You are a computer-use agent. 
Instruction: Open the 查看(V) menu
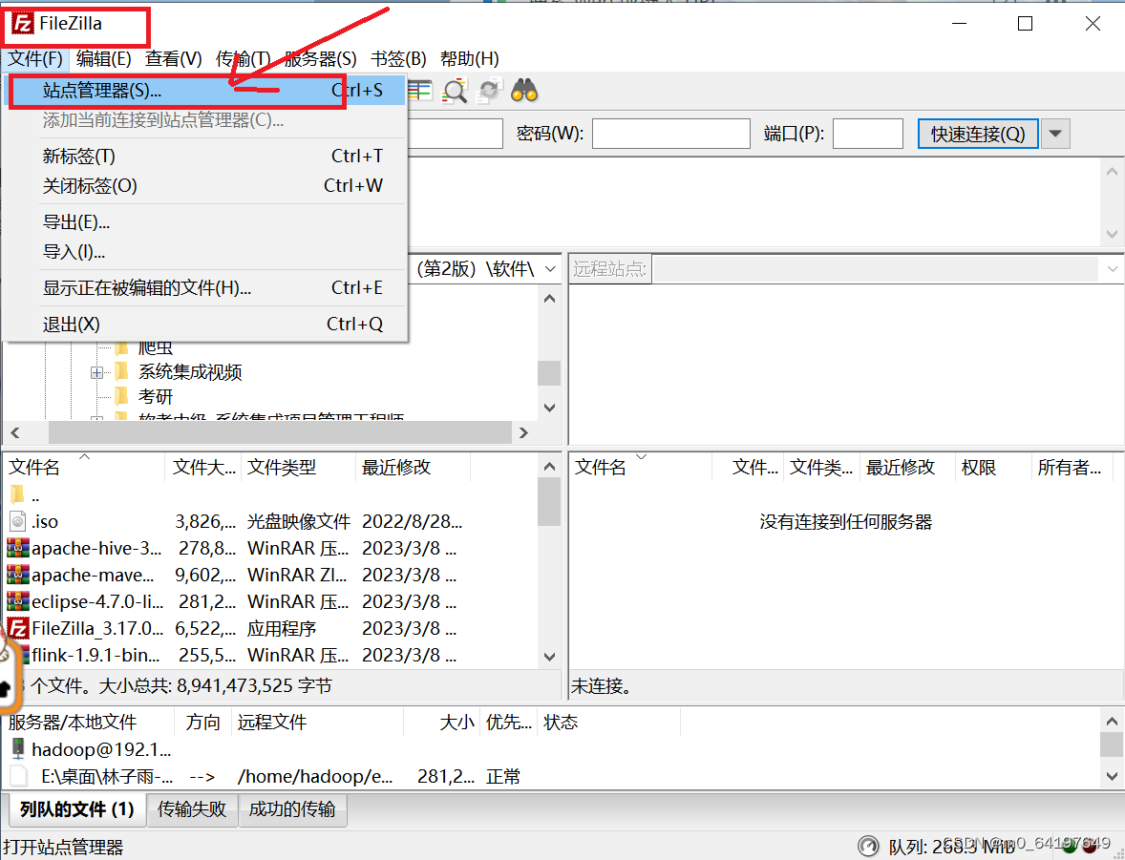point(174,59)
